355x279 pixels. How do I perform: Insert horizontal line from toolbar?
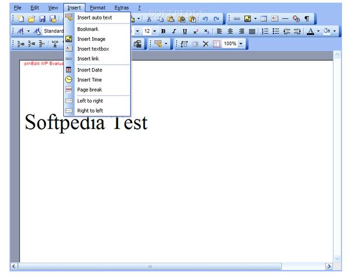[286, 19]
